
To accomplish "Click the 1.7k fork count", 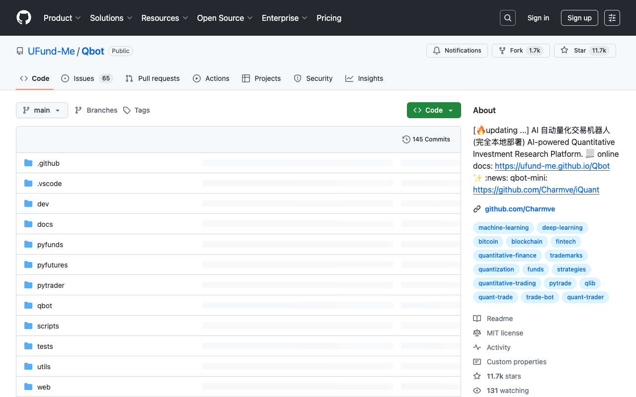I will pos(535,51).
